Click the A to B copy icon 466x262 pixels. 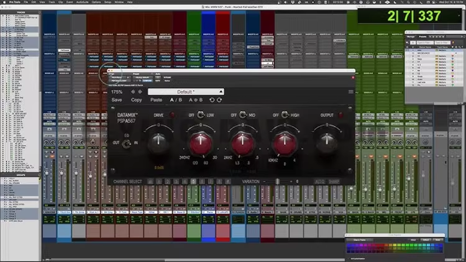click(196, 100)
